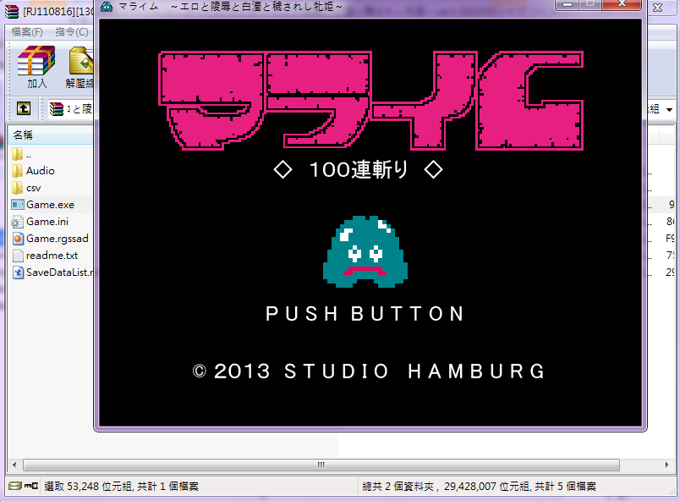This screenshot has width=680, height=501.
Task: Go up one folder level arrow button
Action: [24, 108]
